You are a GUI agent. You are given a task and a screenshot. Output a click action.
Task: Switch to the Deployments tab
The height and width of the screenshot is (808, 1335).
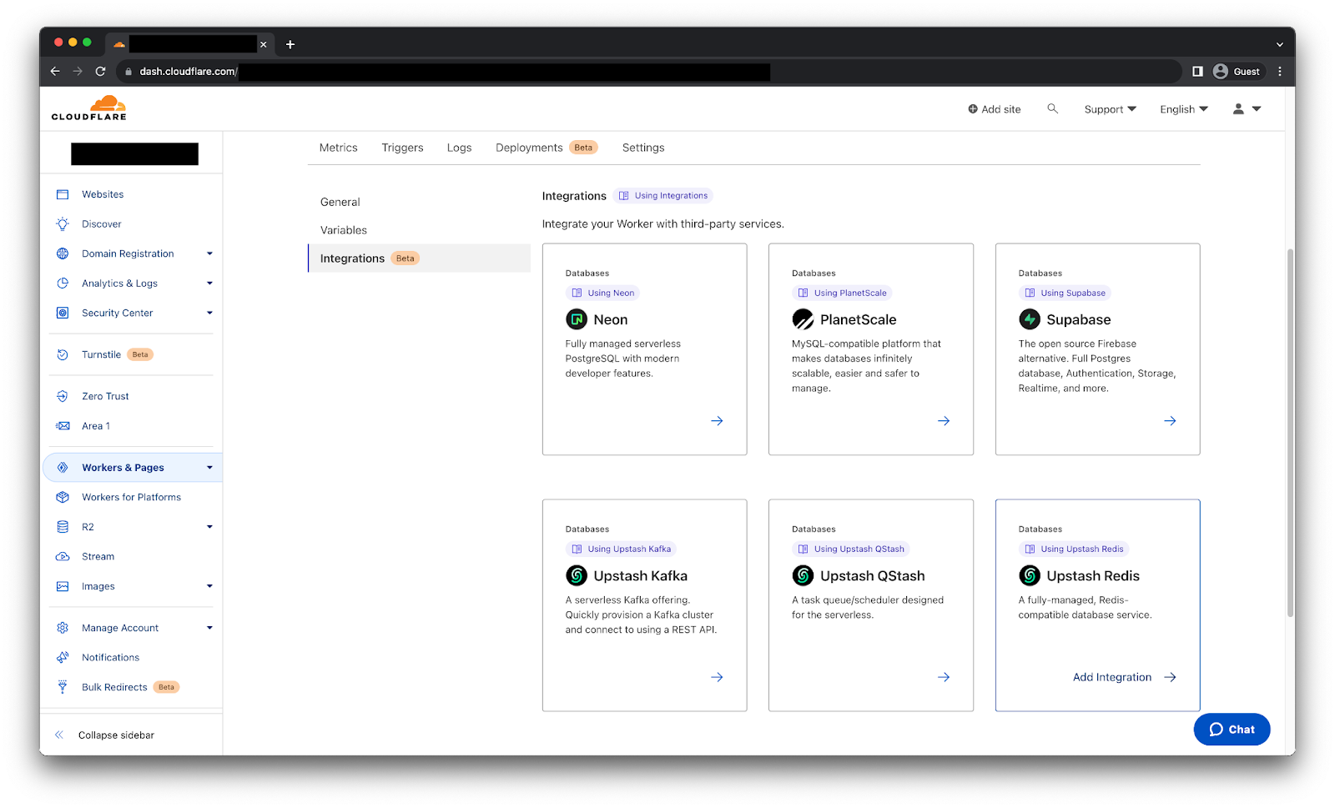529,148
